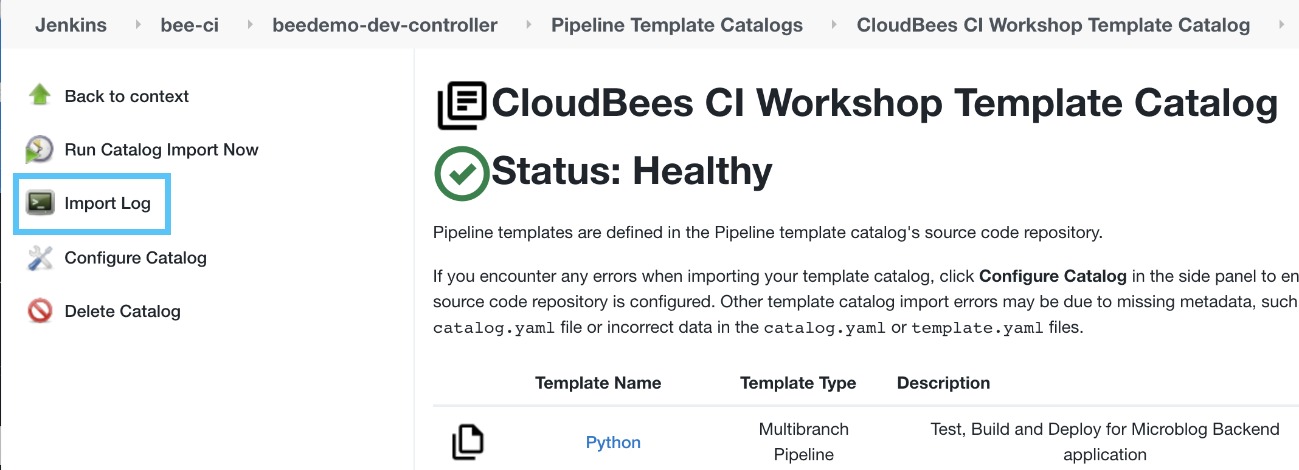
Task: Click the green Back to context arrow icon
Action: click(x=40, y=95)
